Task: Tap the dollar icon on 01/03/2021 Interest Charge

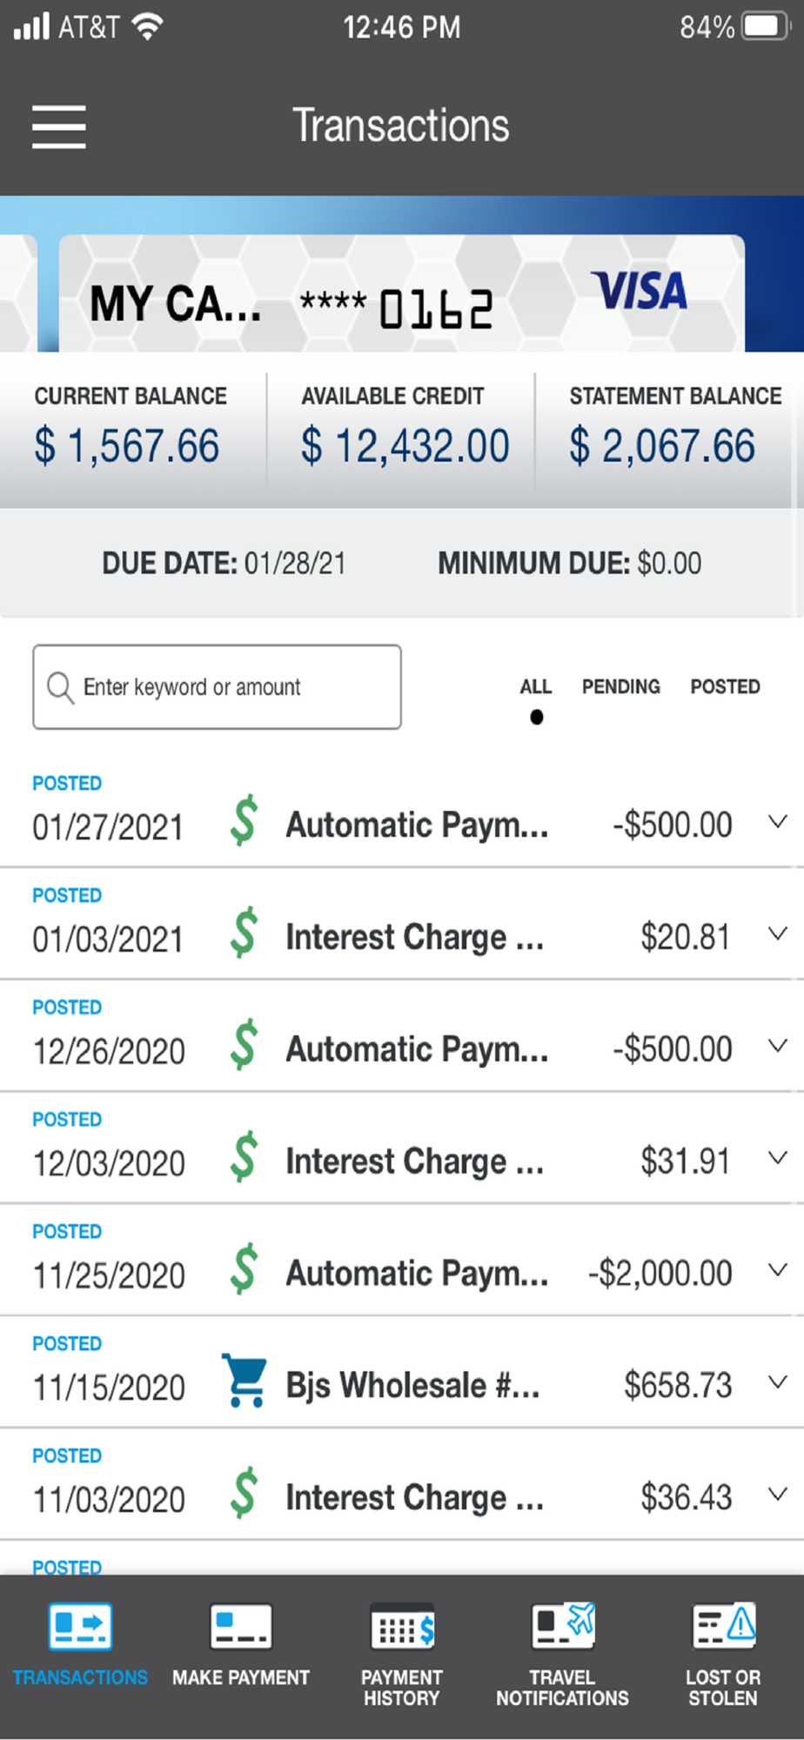Action: [x=245, y=933]
